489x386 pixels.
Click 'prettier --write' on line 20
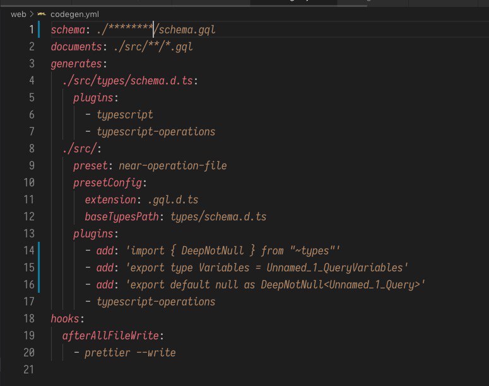pyautogui.click(x=130, y=353)
